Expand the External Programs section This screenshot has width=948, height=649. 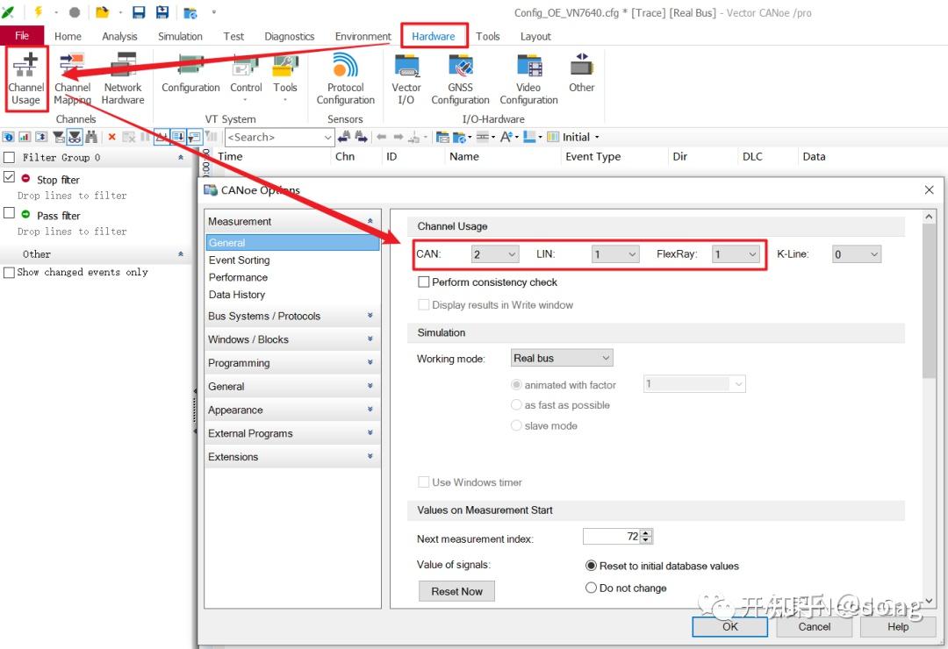coord(292,433)
